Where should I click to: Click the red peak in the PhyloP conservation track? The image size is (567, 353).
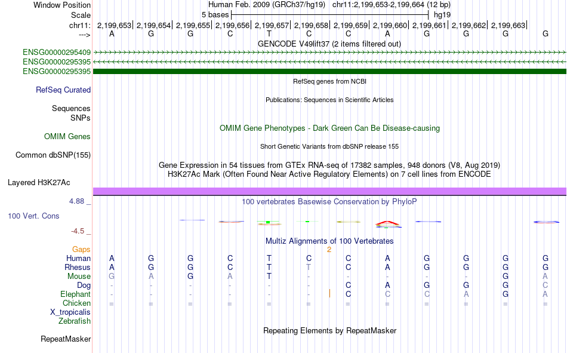pyautogui.click(x=387, y=223)
